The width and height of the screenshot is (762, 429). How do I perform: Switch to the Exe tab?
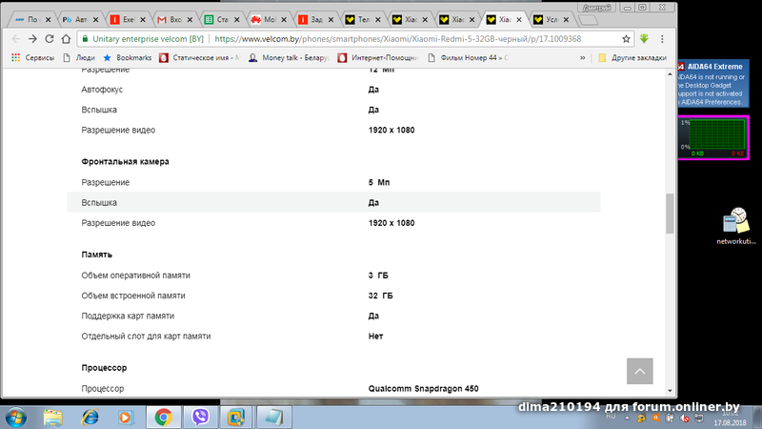128,19
